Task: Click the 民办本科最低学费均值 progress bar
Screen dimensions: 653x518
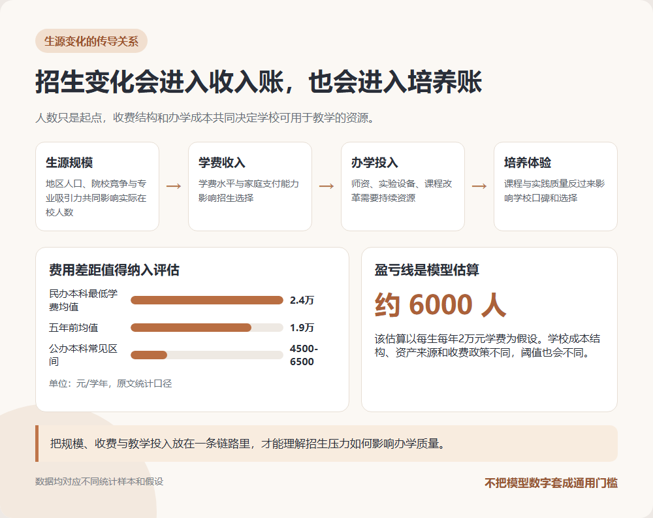Action: coord(207,300)
